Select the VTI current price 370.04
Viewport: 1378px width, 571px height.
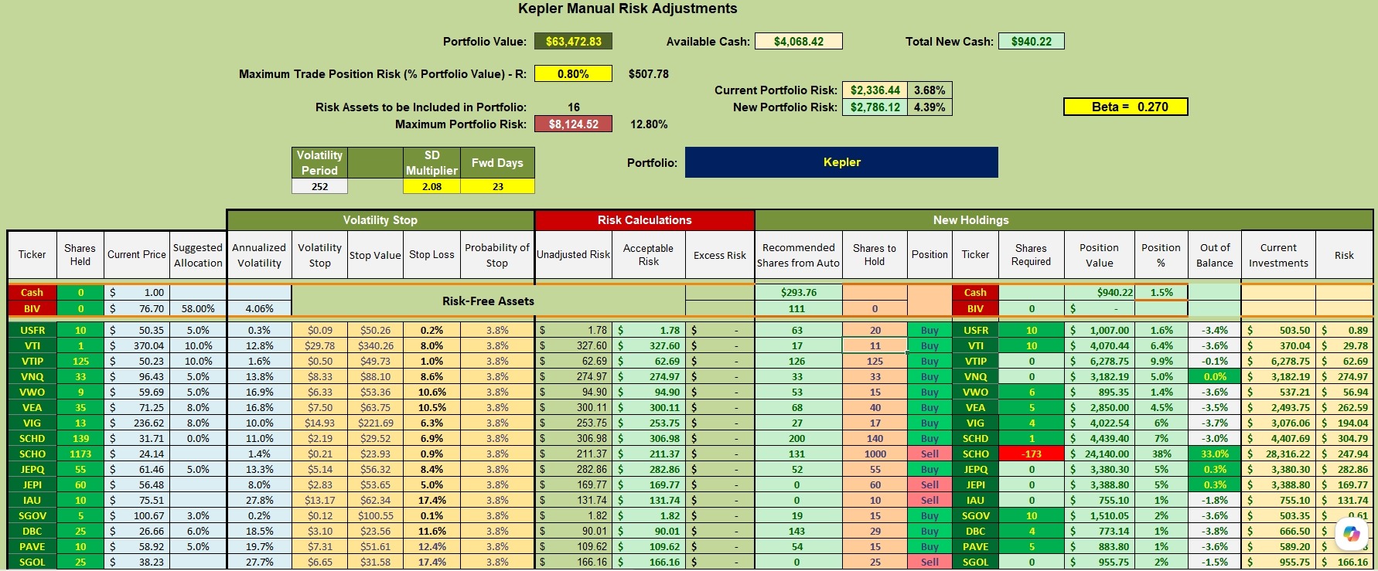coord(136,345)
